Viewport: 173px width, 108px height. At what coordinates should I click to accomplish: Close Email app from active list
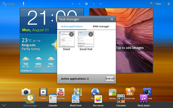71,34
